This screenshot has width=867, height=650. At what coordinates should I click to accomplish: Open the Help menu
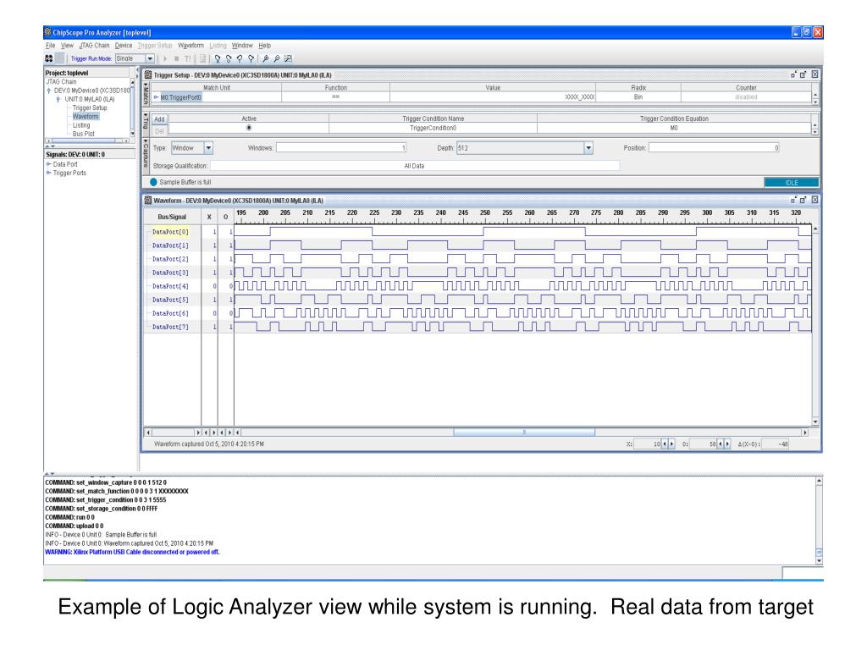(265, 46)
